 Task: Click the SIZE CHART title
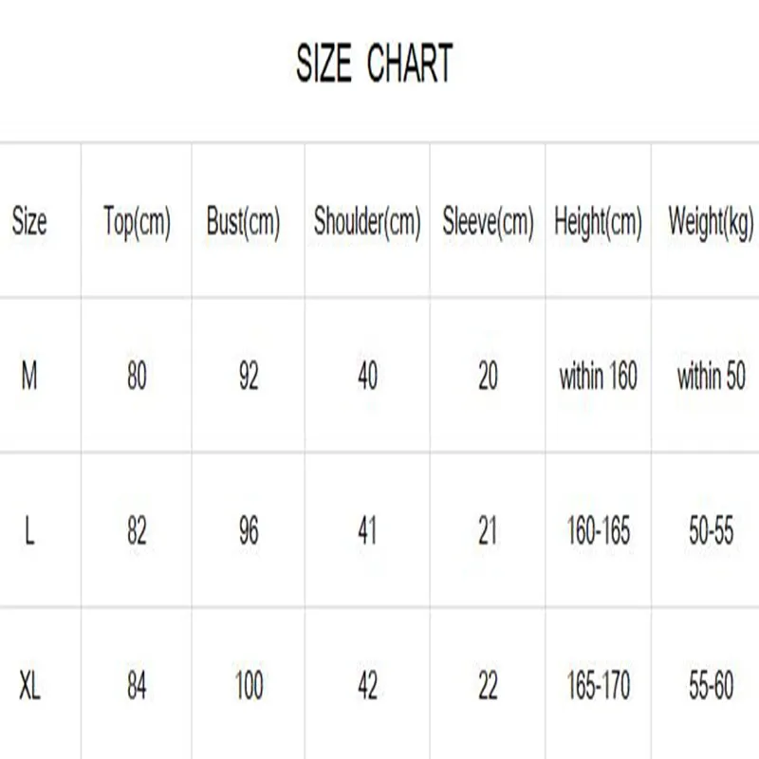pyautogui.click(x=374, y=64)
